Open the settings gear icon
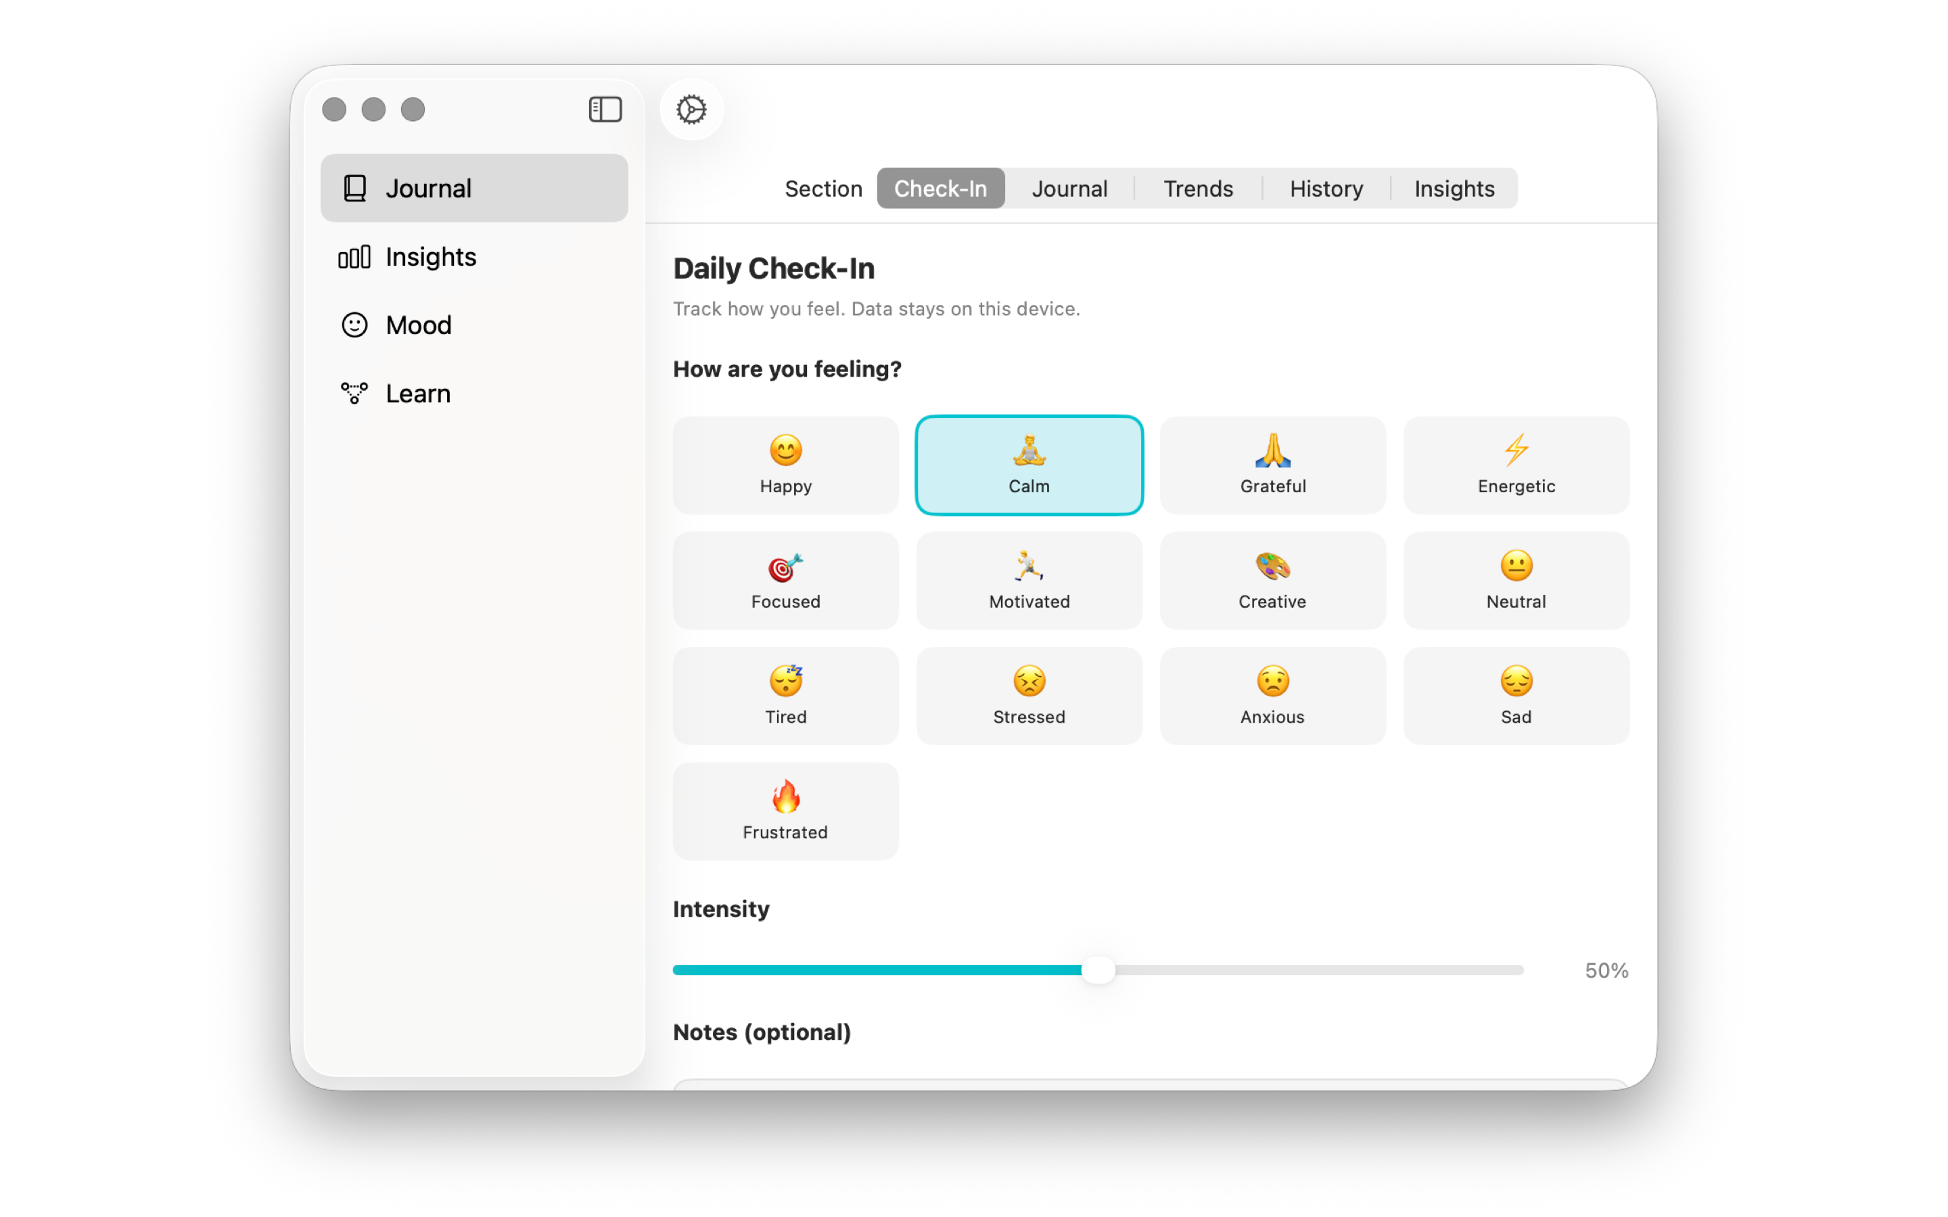This screenshot has width=1948, height=1217. point(691,110)
